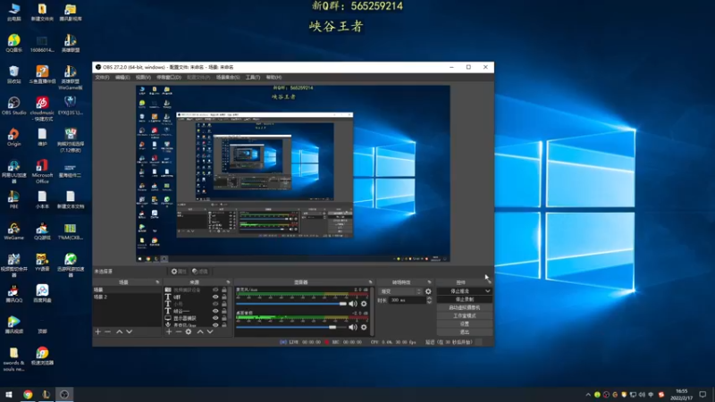The width and height of the screenshot is (715, 402).
Task: Open QQ音乐 desktop icon
Action: pos(13,44)
